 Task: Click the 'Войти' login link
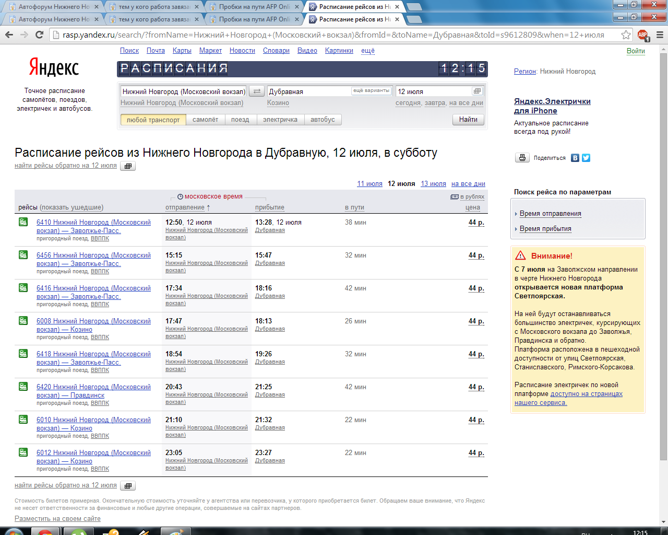(x=636, y=51)
